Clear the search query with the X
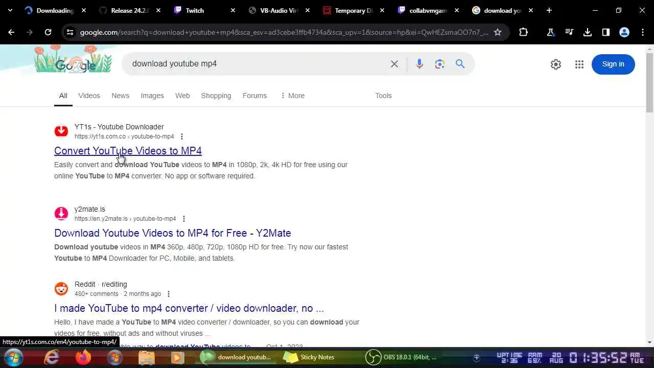The height and width of the screenshot is (368, 654). pos(394,64)
